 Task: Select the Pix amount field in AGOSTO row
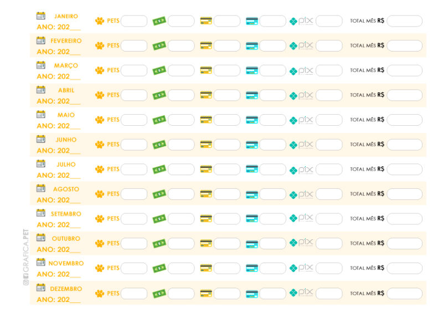329,194
